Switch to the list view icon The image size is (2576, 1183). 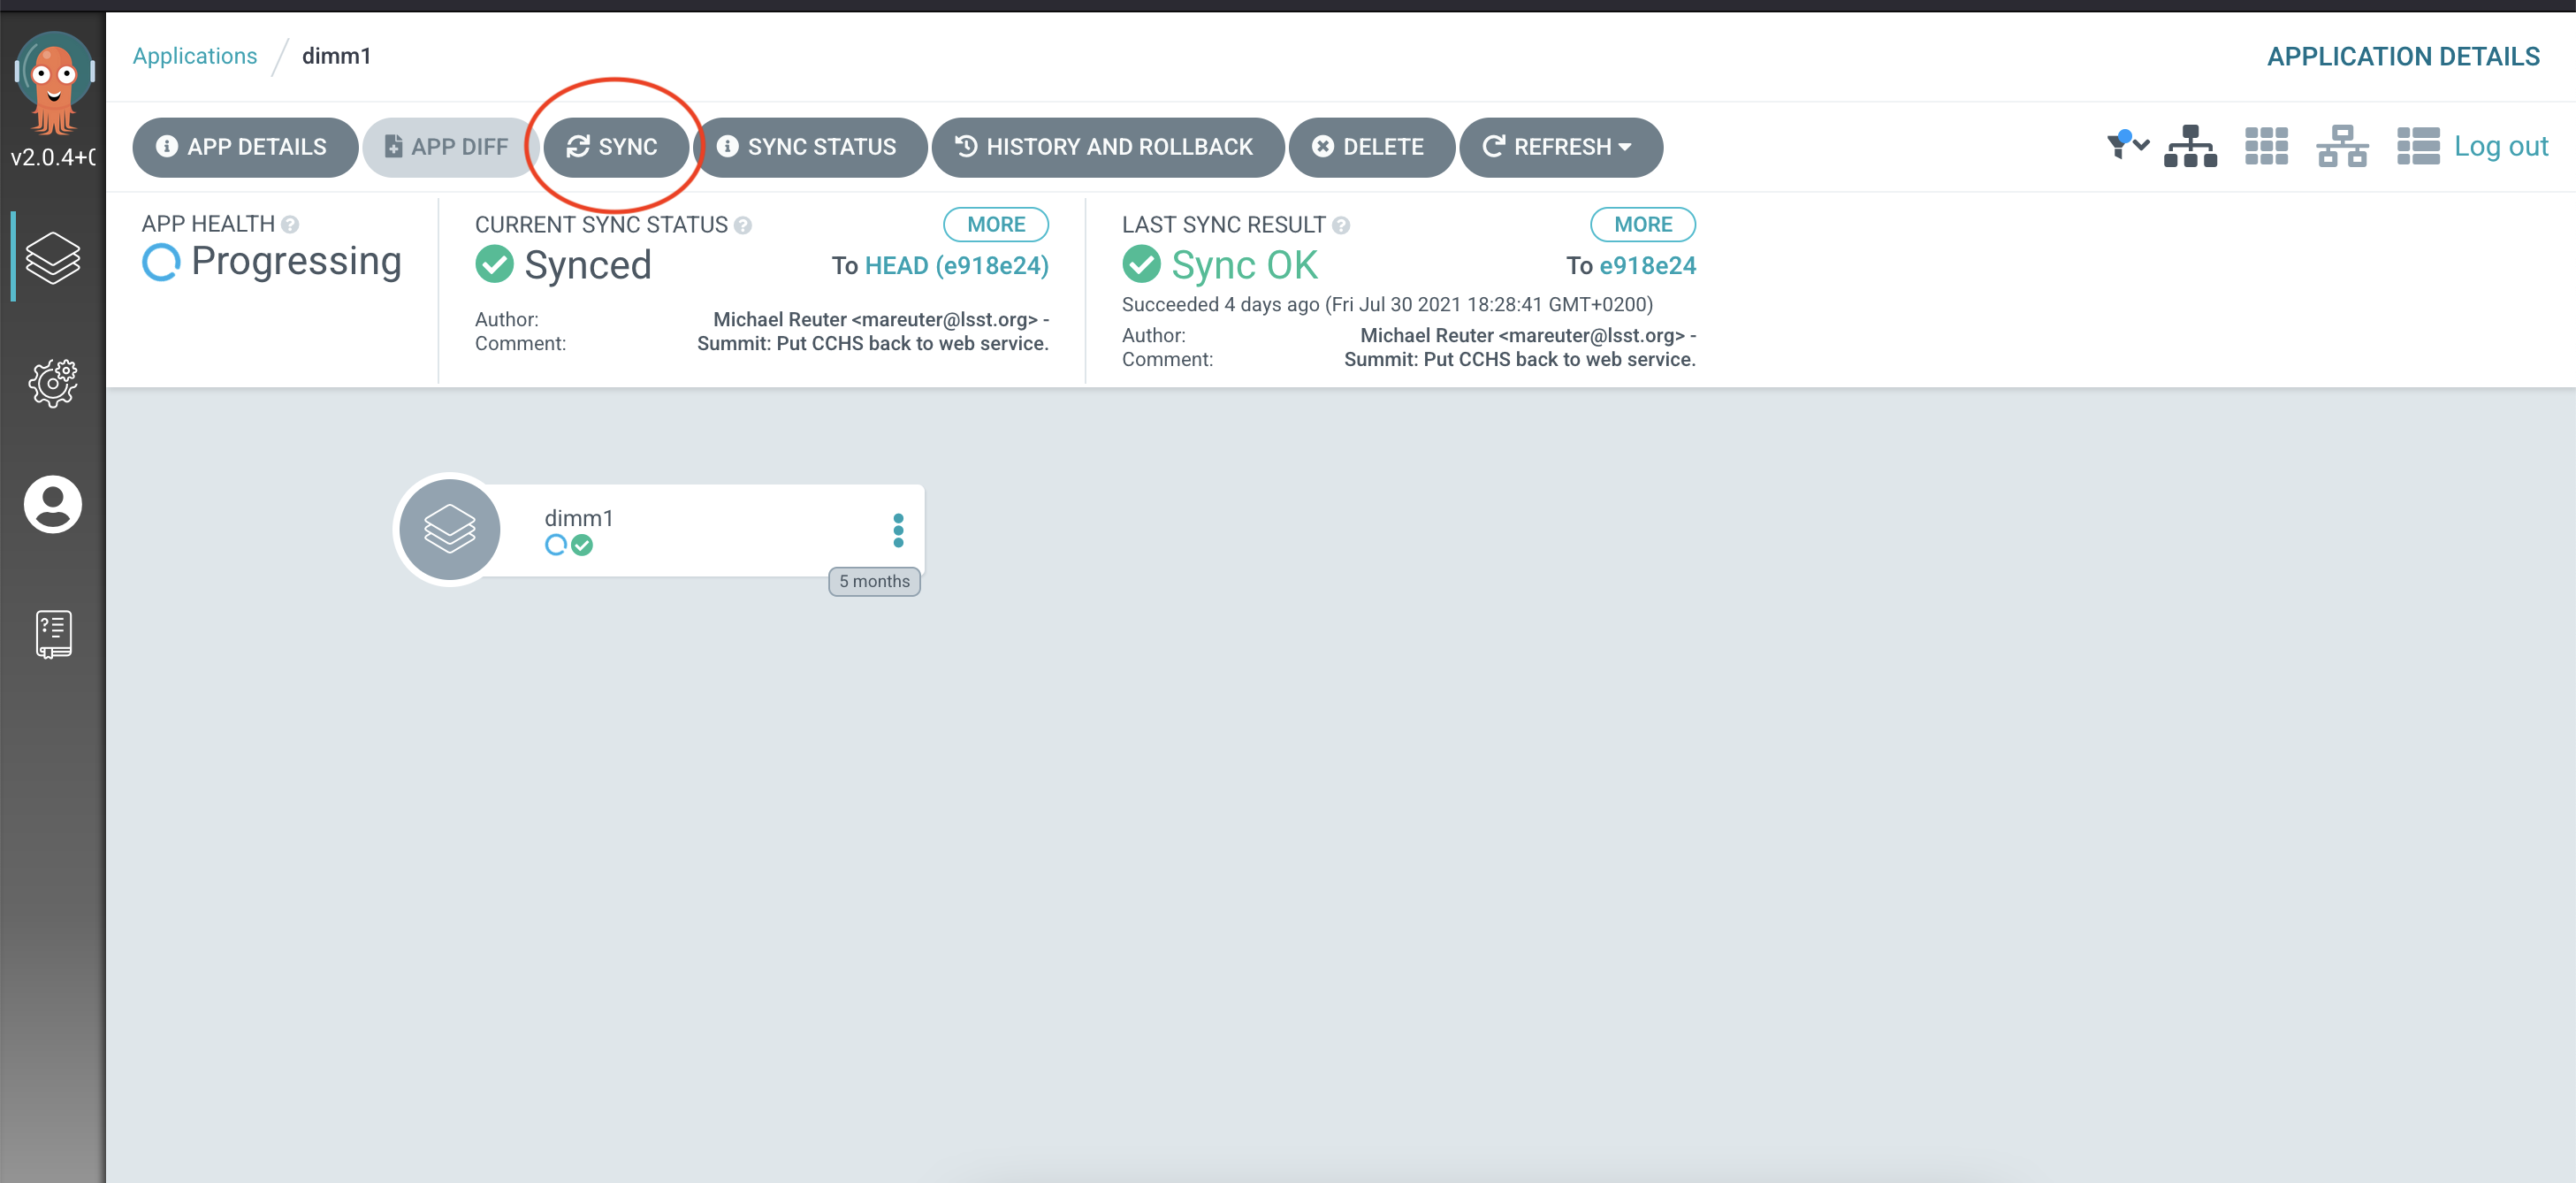(2417, 146)
